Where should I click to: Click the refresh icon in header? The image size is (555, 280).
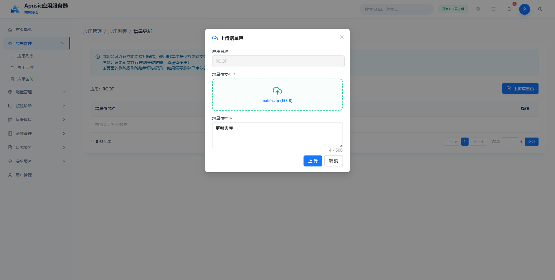coord(493,9)
